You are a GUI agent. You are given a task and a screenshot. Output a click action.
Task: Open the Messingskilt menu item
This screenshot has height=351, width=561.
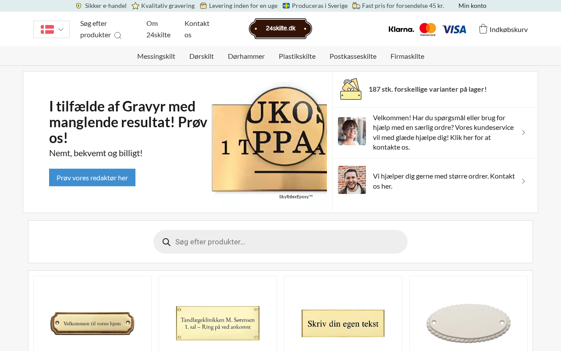[156, 56]
